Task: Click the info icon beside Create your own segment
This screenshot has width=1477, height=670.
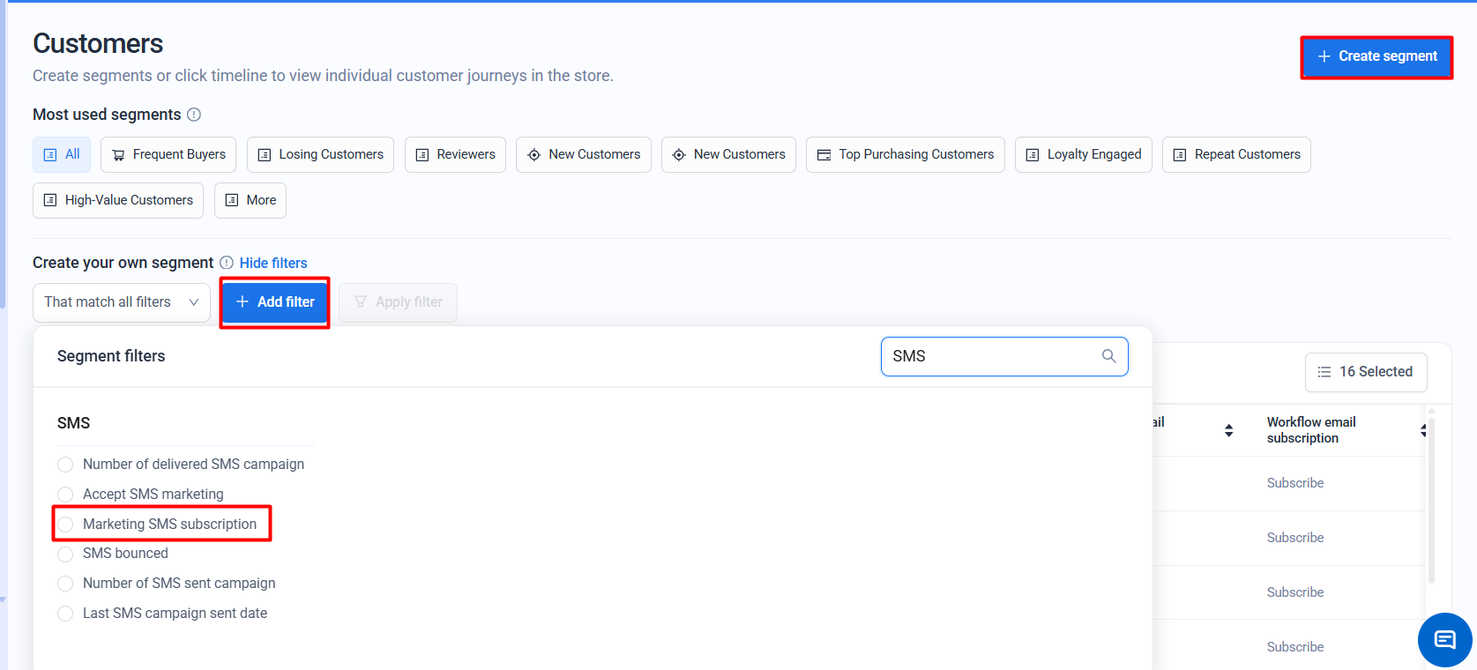Action: (227, 263)
